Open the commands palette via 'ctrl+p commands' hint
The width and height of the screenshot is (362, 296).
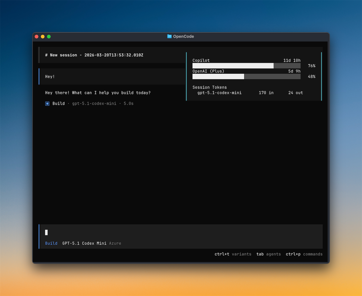click(304, 254)
